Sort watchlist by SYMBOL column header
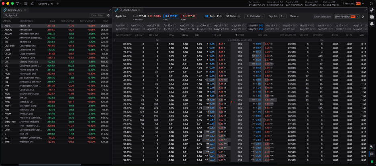 click(x=7, y=21)
